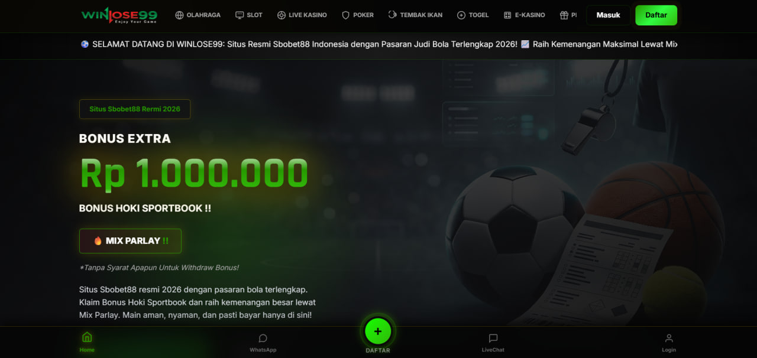Open WhatsApp chat icon
757x358 pixels.
(x=263, y=339)
